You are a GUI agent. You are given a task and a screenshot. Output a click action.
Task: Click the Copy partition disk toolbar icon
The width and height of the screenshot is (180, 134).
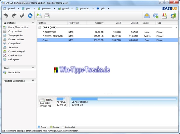pyautogui.click(x=47, y=16)
